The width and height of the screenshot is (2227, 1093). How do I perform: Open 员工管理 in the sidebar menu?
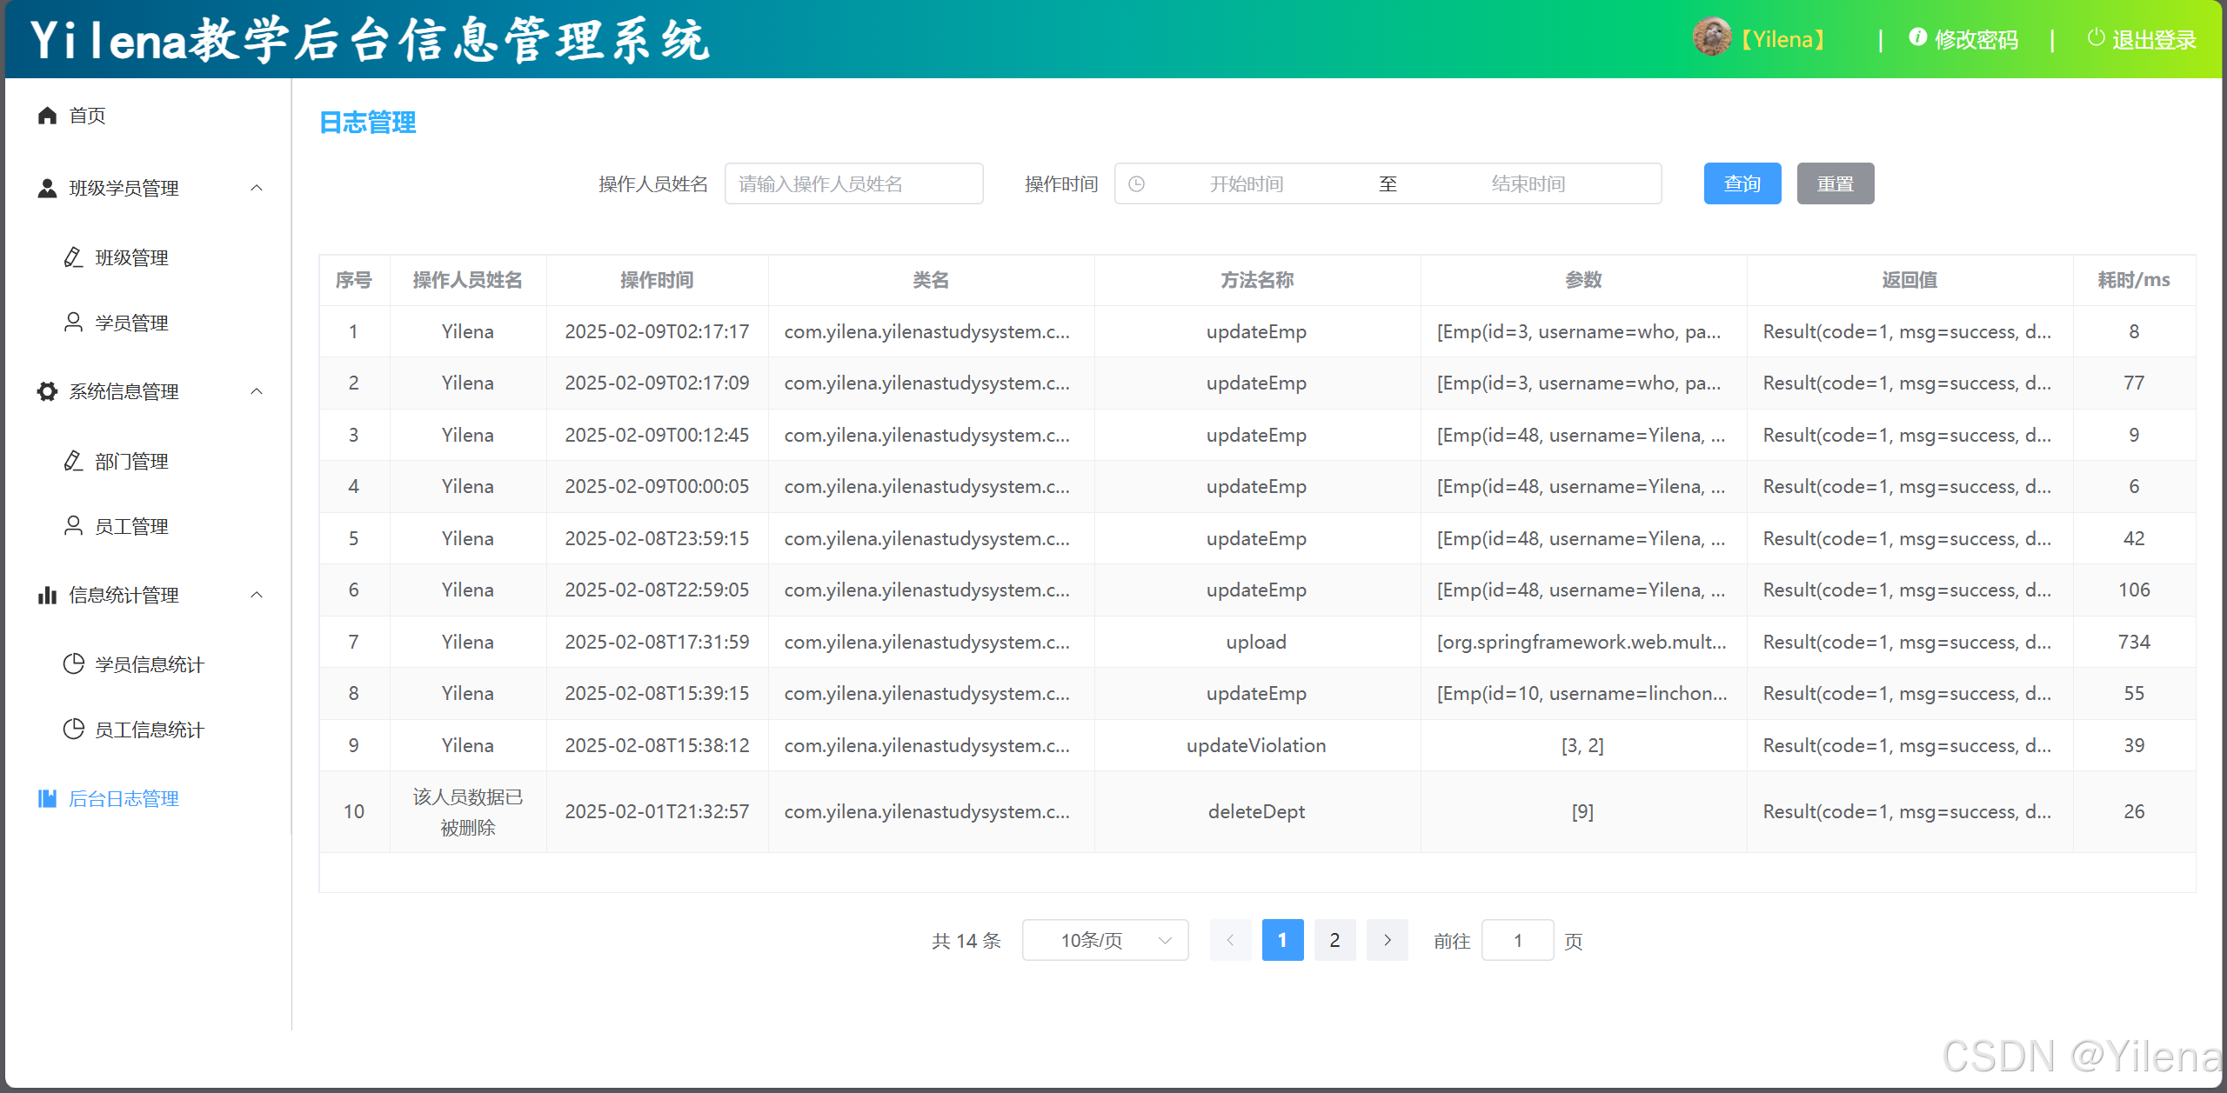pyautogui.click(x=131, y=526)
